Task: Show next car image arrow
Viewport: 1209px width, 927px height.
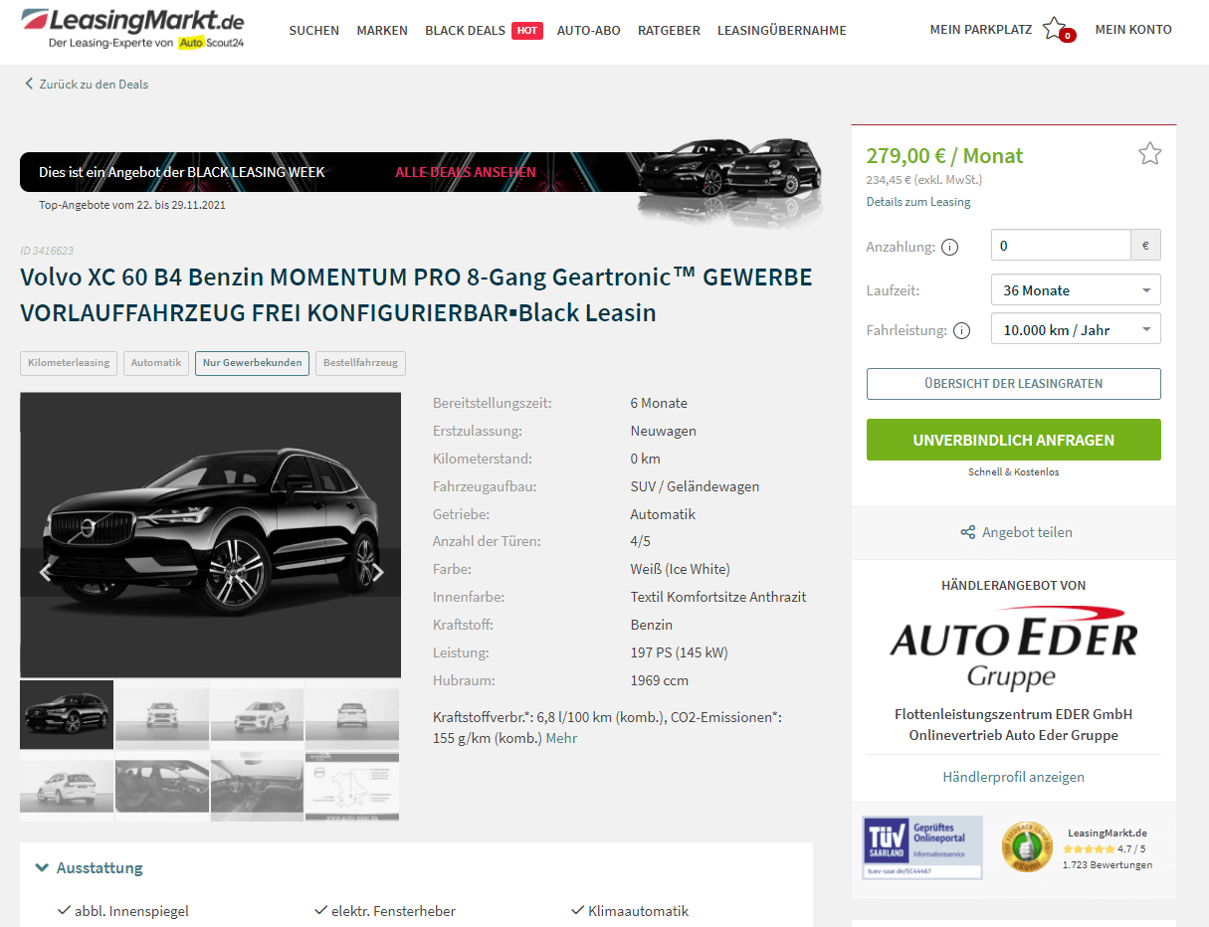Action: 378,572
